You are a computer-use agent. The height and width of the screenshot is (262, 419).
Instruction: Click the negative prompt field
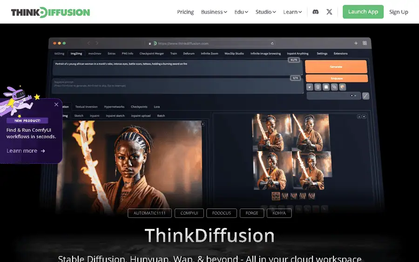(178, 86)
